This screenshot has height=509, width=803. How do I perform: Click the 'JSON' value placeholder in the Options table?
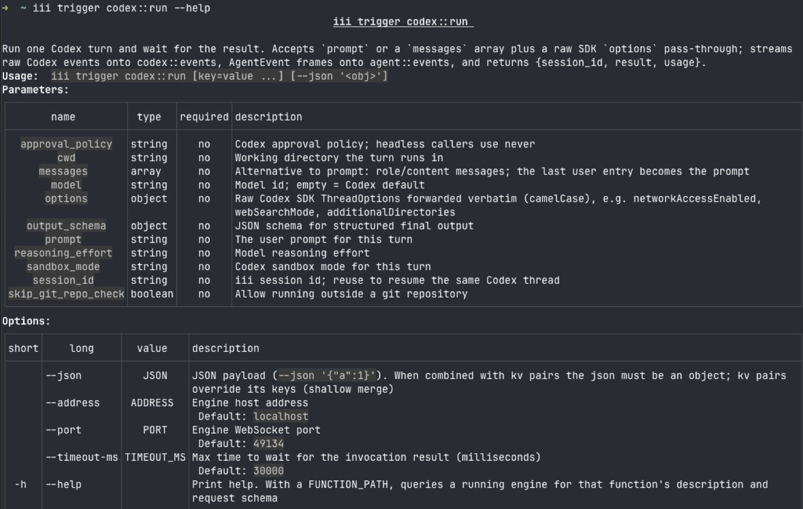155,376
